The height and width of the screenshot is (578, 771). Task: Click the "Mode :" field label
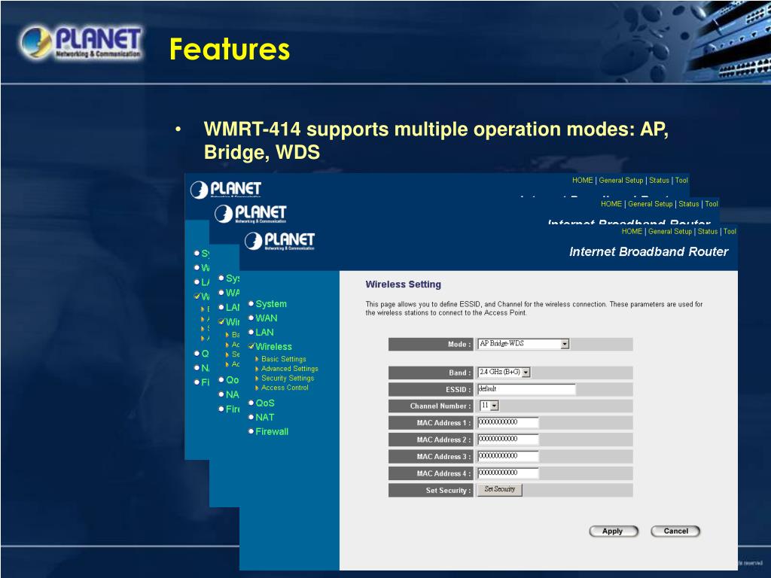(459, 345)
